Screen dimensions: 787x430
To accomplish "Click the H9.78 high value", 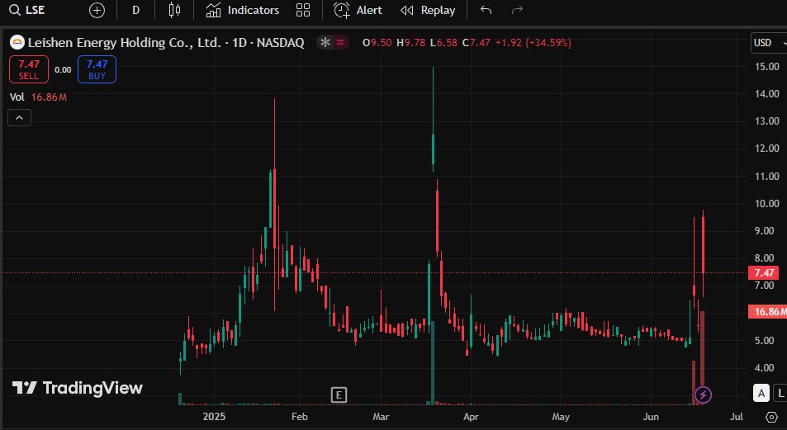I will pos(410,43).
